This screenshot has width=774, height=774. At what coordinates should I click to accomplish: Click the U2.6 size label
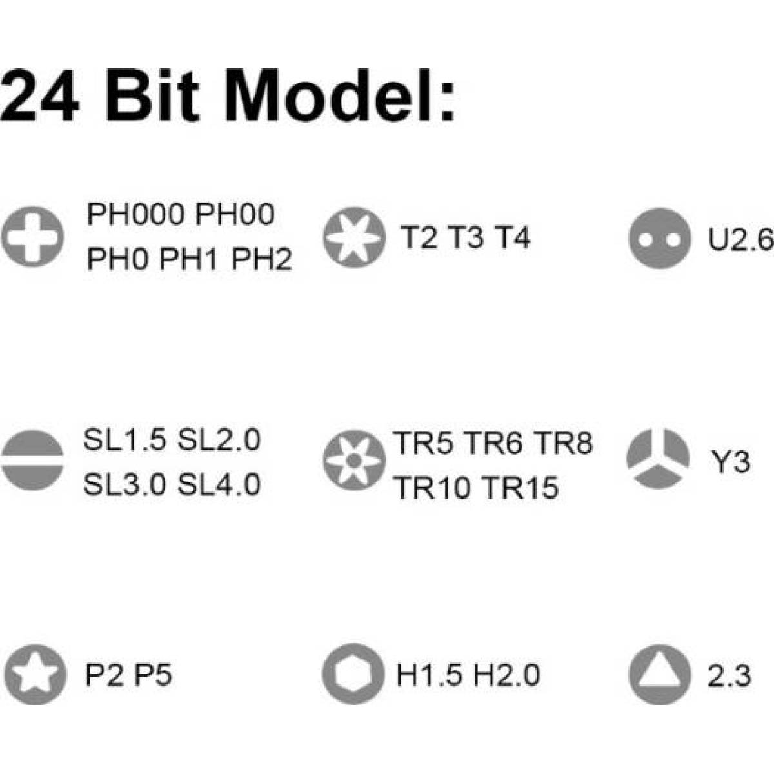point(740,240)
